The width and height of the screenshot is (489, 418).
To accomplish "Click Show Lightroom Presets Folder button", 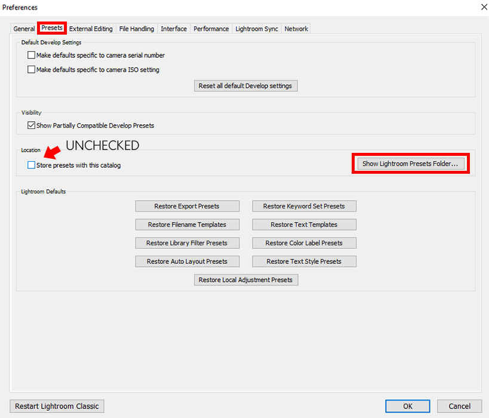I will point(410,164).
